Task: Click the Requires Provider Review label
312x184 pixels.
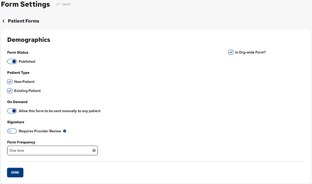Action: coord(40,131)
